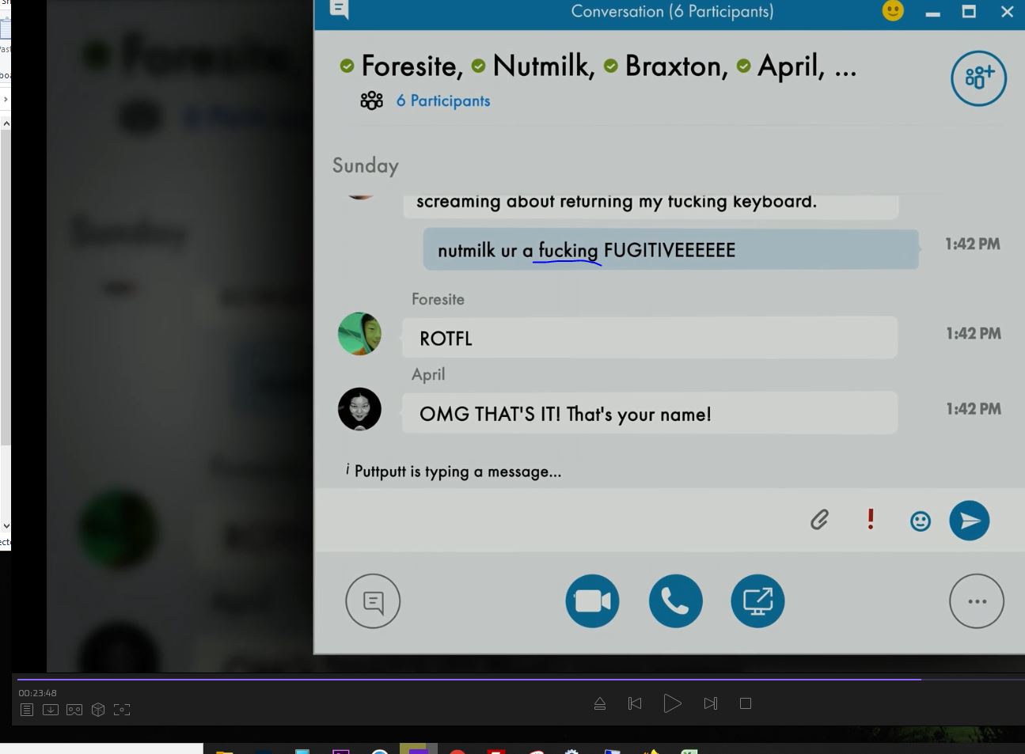Add participants using top-right people icon

[x=978, y=78]
